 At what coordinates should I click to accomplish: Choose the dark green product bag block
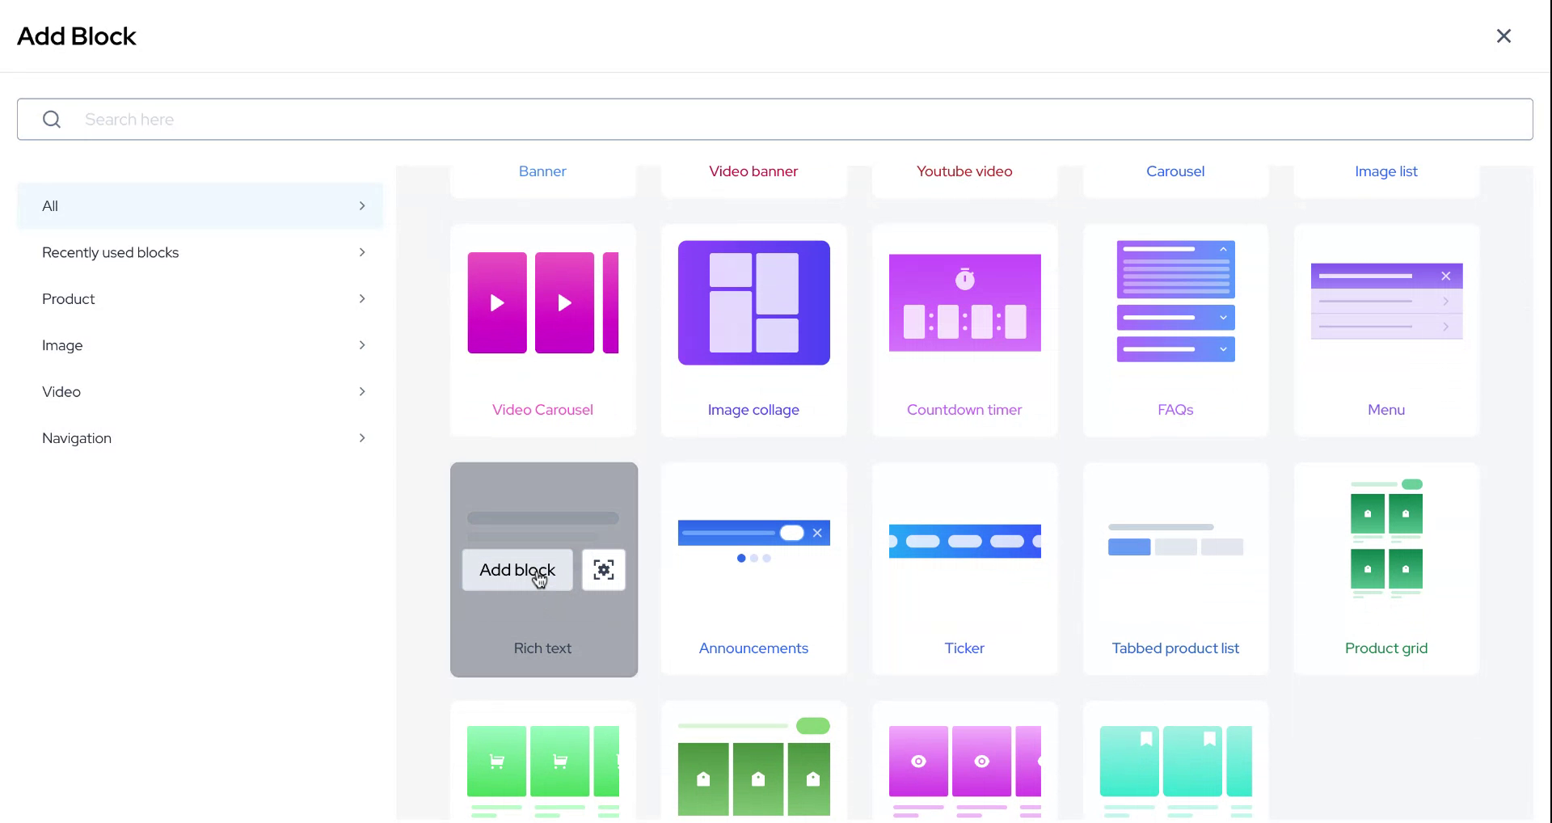point(754,766)
